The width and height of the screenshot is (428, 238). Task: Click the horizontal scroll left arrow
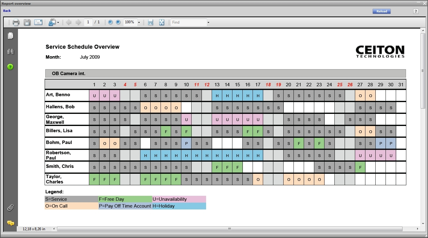tap(54, 229)
